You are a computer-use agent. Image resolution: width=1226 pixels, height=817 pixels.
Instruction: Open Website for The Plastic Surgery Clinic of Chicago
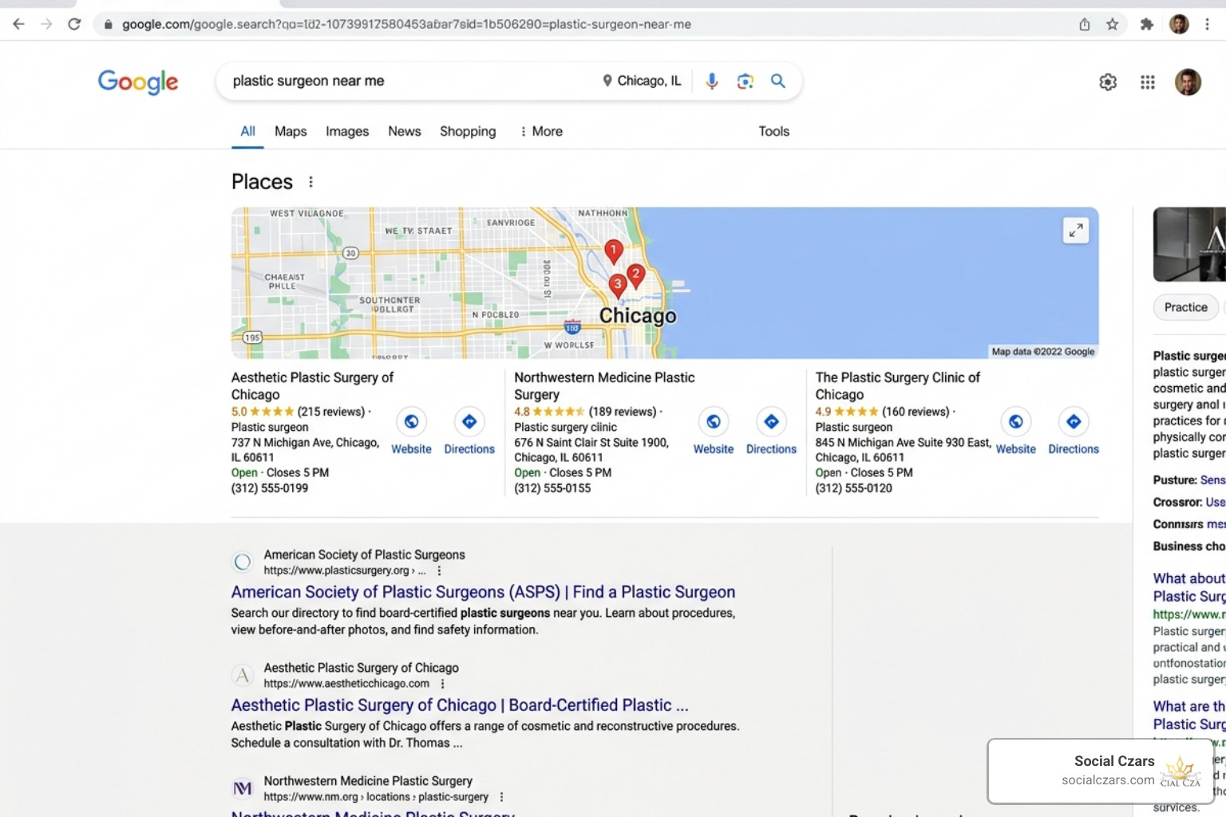1015,432
